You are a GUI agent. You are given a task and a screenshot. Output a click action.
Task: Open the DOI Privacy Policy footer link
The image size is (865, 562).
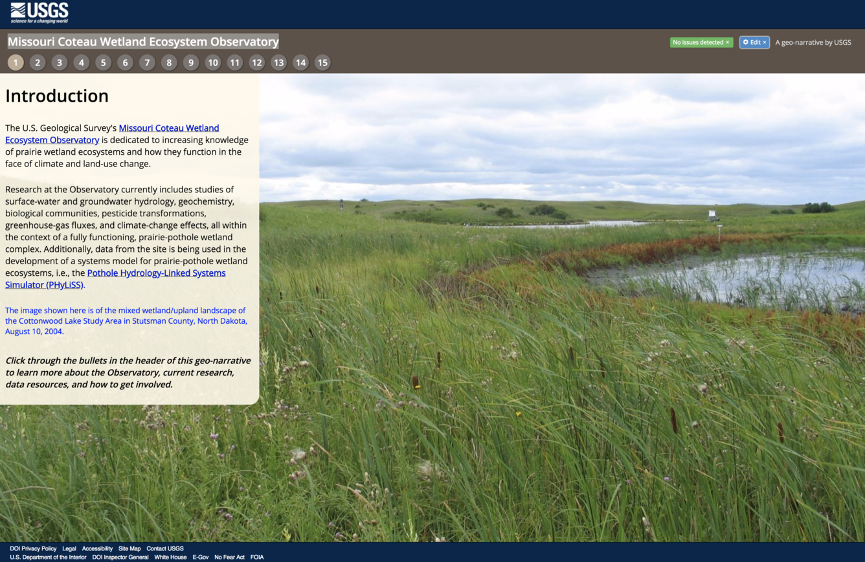33,548
